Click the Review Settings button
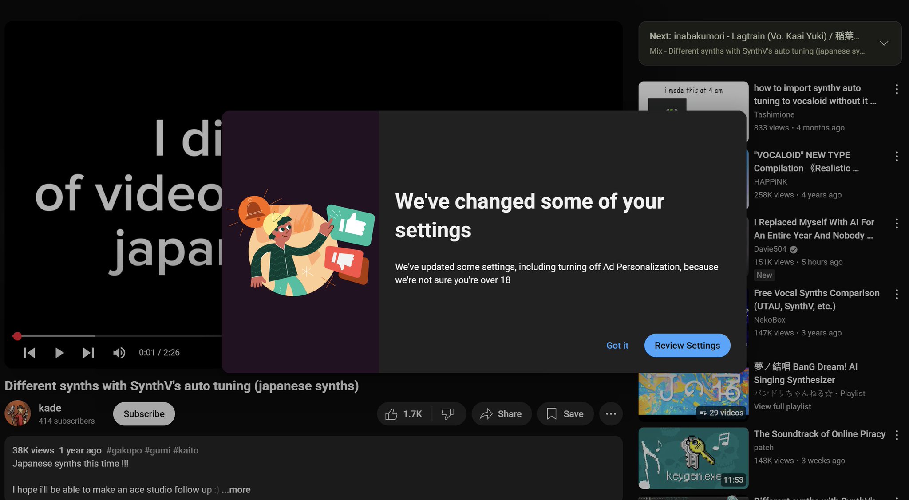Image resolution: width=909 pixels, height=500 pixels. pos(687,345)
